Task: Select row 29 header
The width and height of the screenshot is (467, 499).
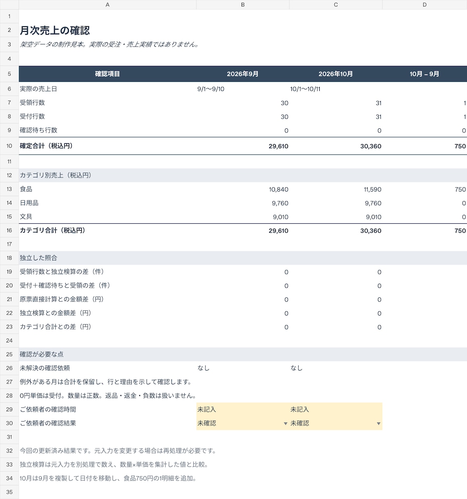Action: [9, 409]
